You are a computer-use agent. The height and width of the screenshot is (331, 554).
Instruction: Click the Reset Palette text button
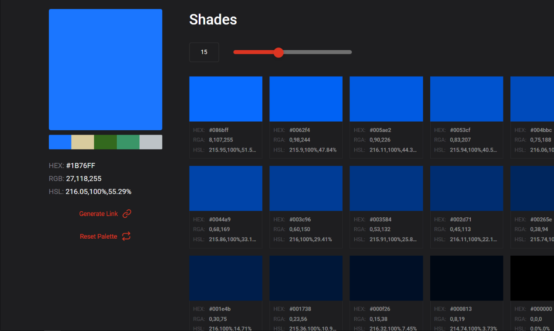pyautogui.click(x=99, y=236)
